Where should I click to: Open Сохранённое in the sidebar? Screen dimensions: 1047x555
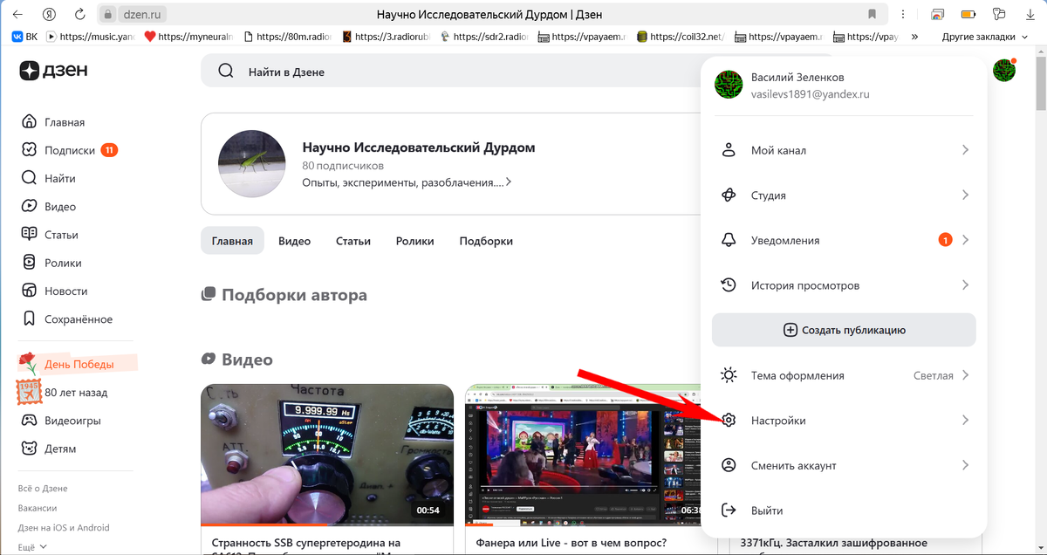[67, 319]
